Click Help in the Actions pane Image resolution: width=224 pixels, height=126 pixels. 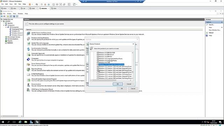(x=210, y=35)
